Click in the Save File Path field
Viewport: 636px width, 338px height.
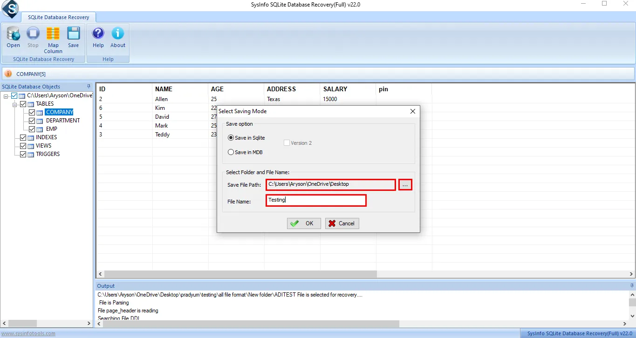(x=331, y=184)
